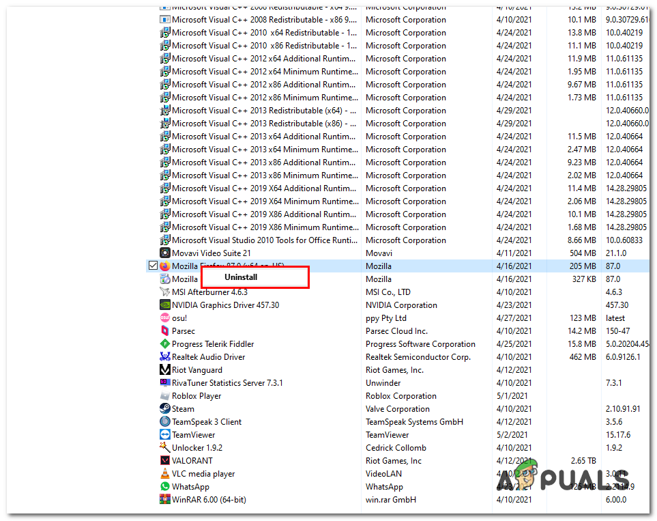
Task: Select VLC media player program name
Action: (203, 474)
